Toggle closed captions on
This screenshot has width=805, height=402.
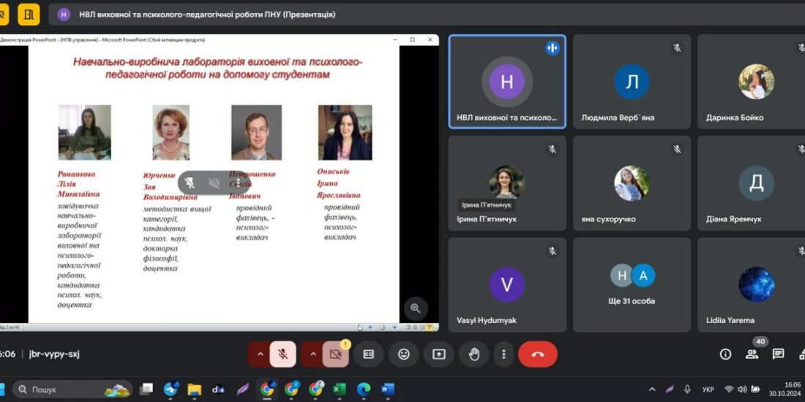[x=369, y=354]
